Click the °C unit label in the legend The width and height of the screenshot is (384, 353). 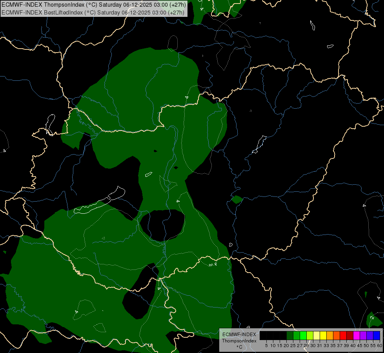(239, 347)
